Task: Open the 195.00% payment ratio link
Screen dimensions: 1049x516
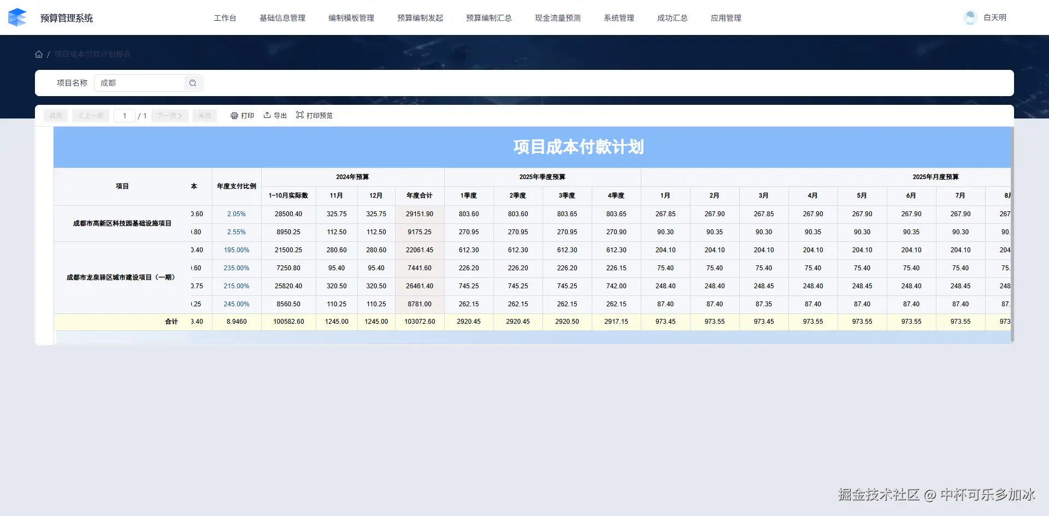Action: tap(237, 250)
